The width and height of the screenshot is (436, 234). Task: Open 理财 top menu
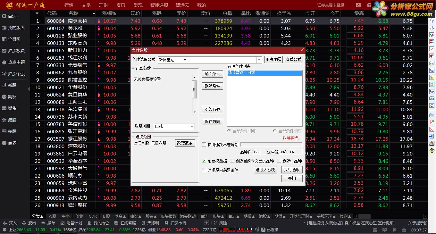(x=104, y=5)
